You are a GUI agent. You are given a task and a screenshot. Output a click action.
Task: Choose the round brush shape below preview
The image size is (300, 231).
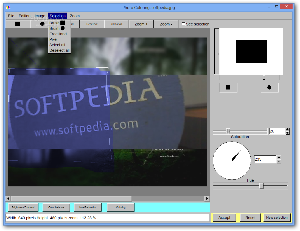pyautogui.click(x=269, y=88)
